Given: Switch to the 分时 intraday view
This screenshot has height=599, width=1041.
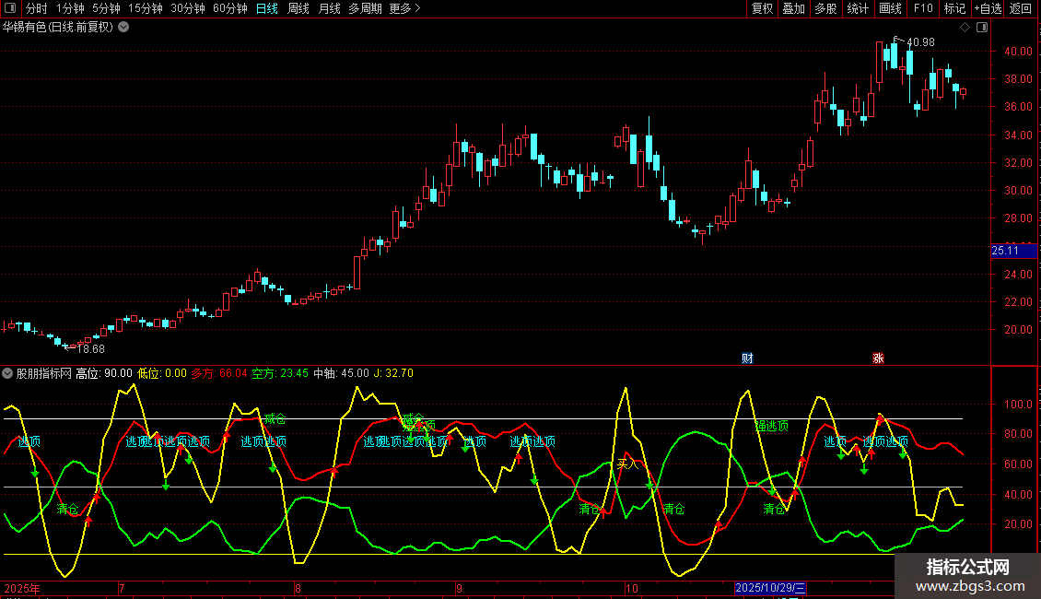Looking at the screenshot, I should [x=37, y=8].
